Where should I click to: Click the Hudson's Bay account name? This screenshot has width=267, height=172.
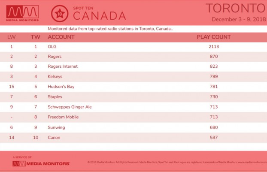(61, 87)
